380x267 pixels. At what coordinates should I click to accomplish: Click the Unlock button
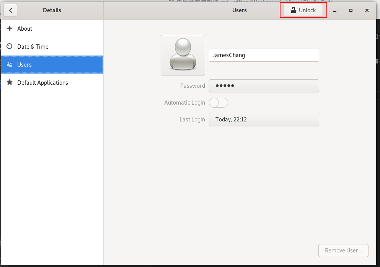[303, 10]
